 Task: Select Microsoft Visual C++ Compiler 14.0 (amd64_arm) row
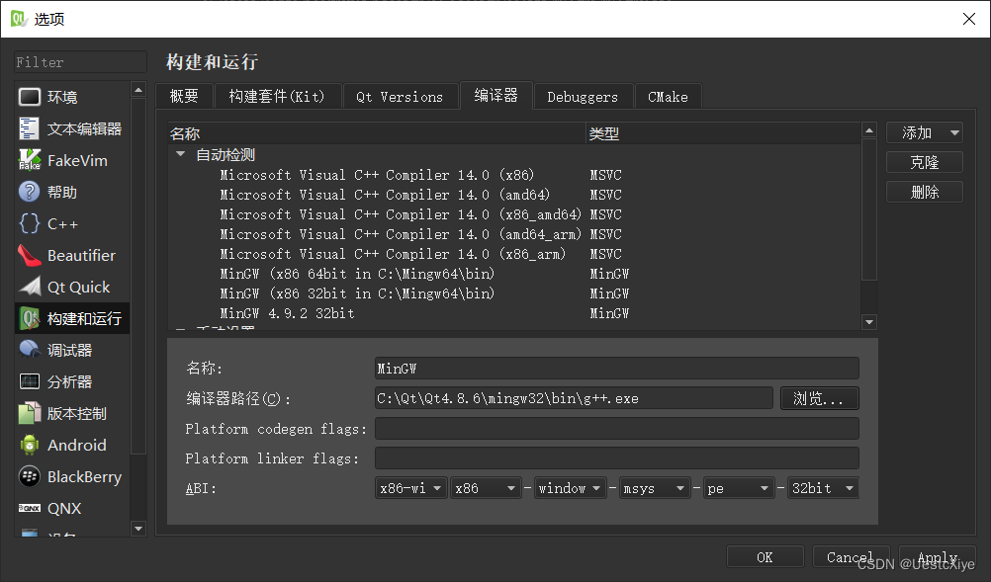point(514,233)
